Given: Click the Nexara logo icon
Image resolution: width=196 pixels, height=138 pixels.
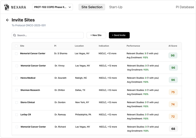Looking at the screenshot, I should coord(6,7).
